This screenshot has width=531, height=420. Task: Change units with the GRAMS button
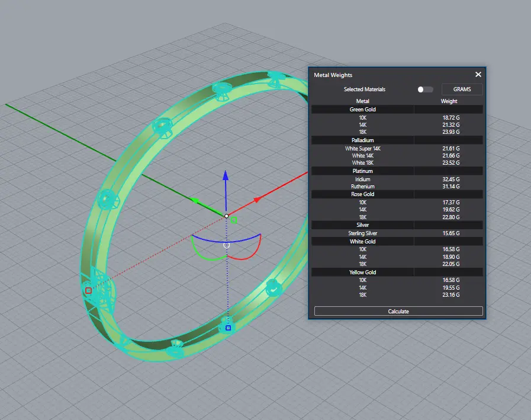tap(462, 89)
